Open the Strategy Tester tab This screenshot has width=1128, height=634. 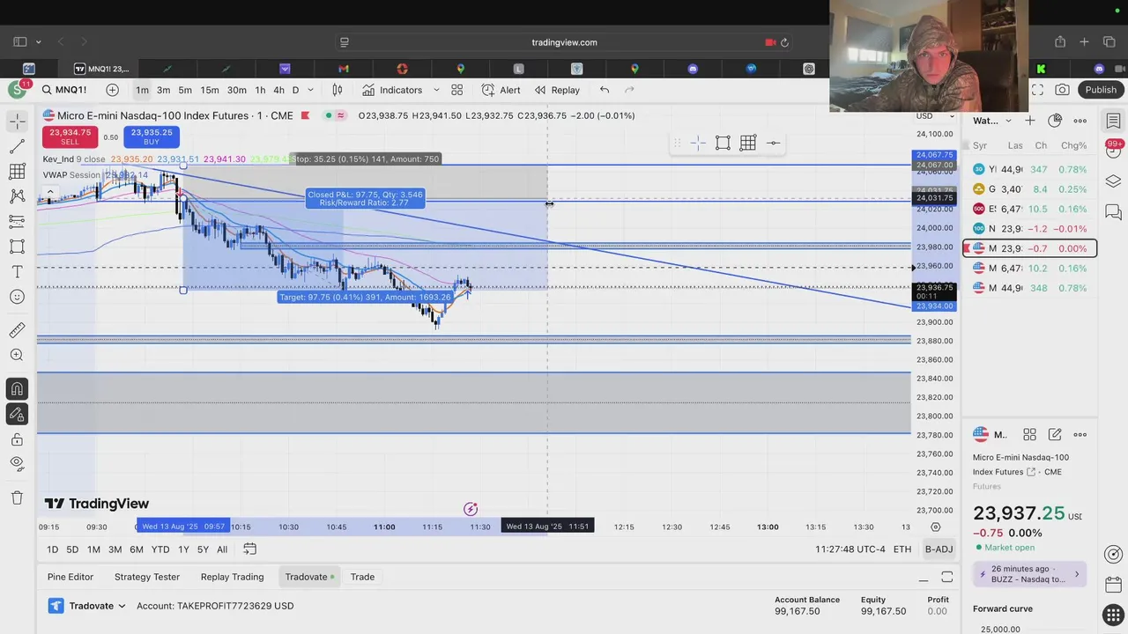(147, 577)
